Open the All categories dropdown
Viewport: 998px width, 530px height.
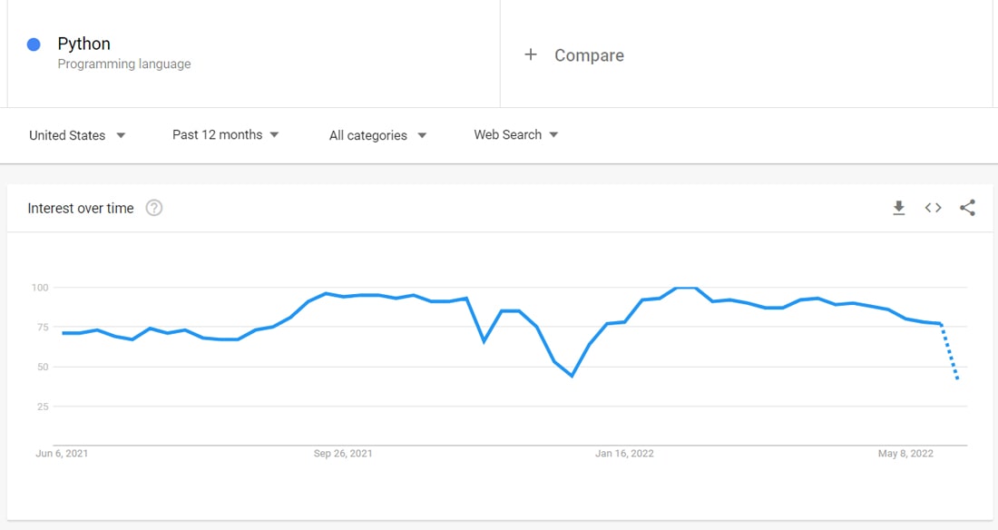point(377,135)
